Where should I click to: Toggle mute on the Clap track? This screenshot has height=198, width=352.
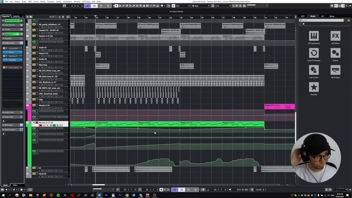[34, 100]
